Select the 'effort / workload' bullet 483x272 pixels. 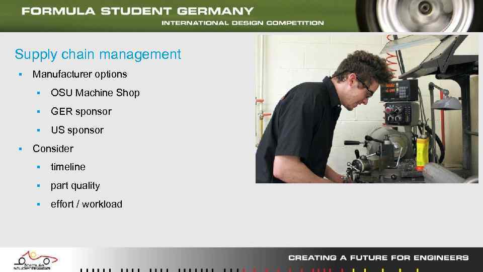pos(86,204)
